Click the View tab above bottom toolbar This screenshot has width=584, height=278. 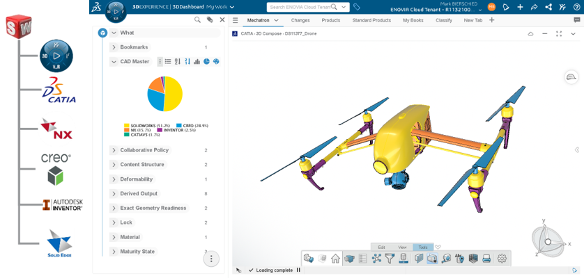pyautogui.click(x=402, y=247)
